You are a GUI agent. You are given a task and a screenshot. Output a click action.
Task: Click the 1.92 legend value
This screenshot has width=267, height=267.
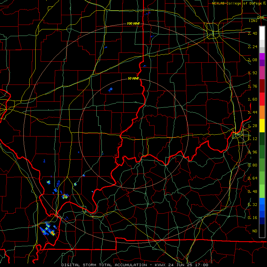(252, 73)
